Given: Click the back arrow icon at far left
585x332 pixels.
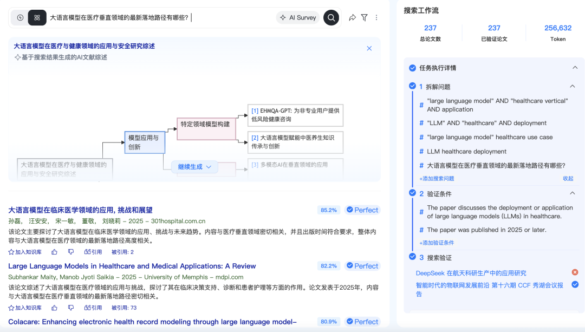Looking at the screenshot, I should click(19, 17).
